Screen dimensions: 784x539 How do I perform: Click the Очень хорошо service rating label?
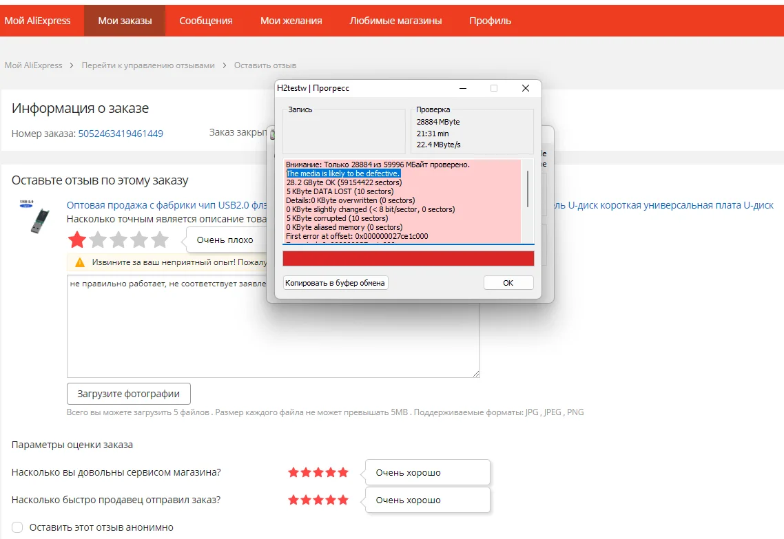click(428, 472)
